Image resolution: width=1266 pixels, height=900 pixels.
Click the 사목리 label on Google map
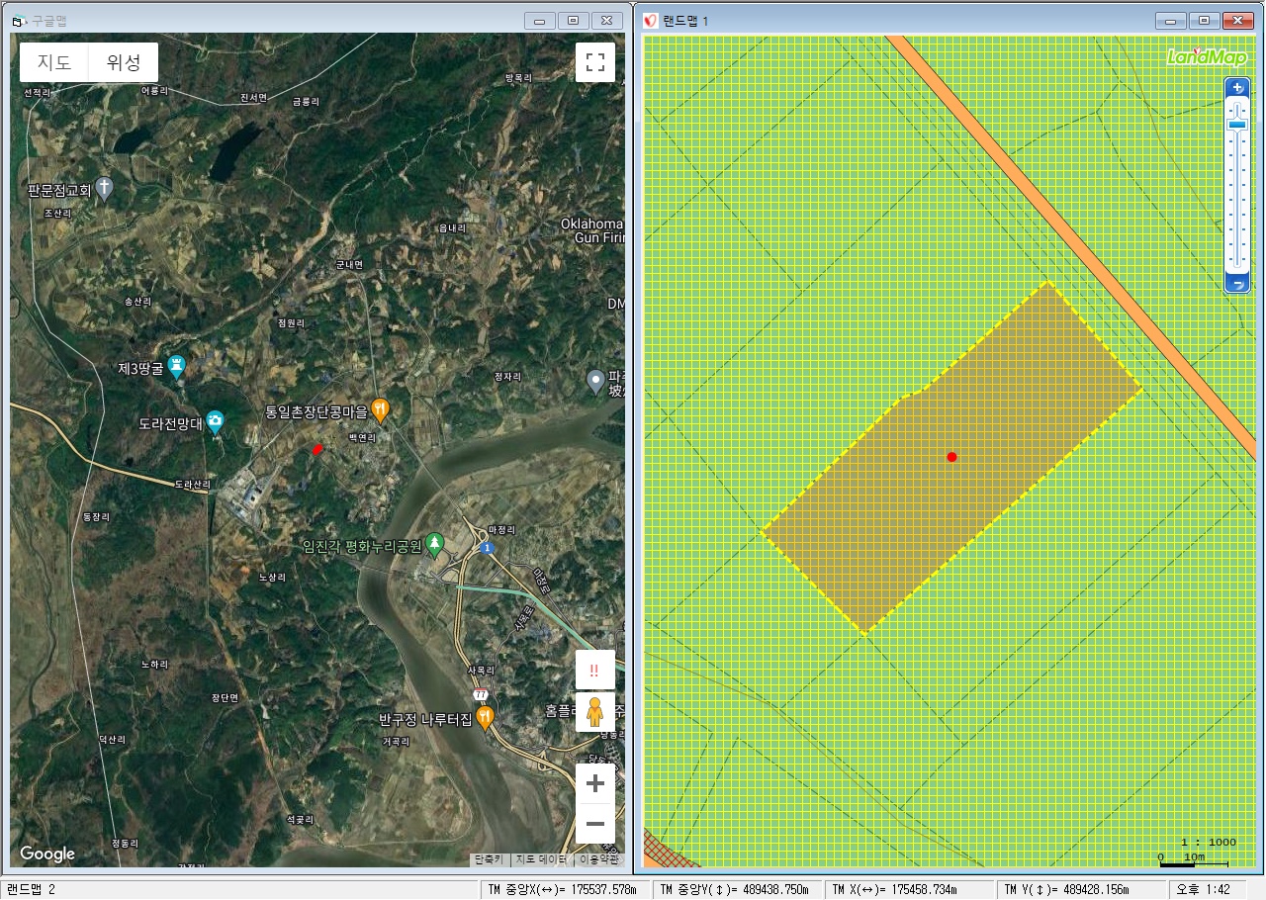coord(480,670)
